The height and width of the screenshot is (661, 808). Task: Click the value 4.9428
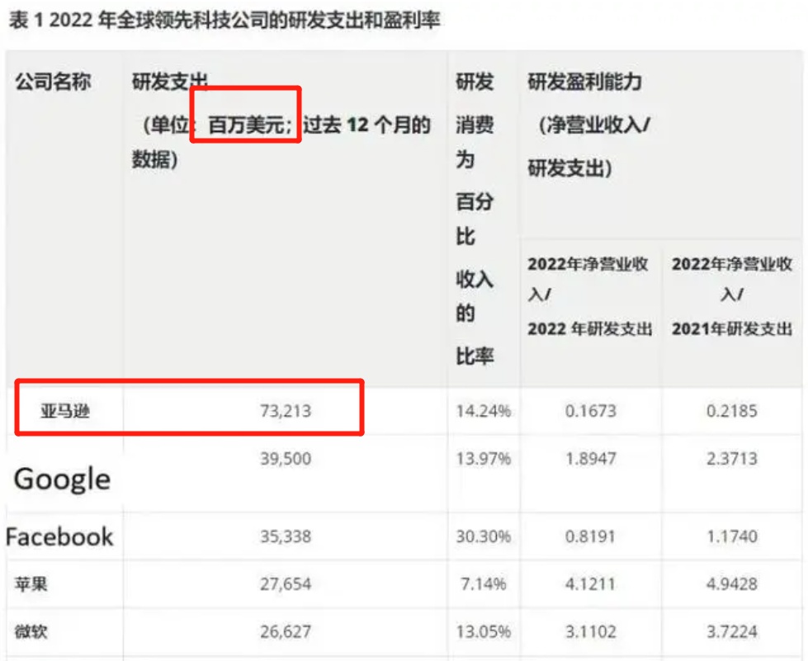tap(732, 584)
